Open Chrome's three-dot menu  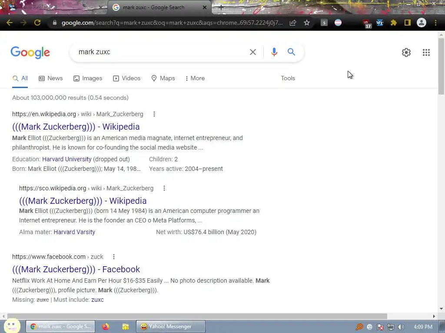(435, 23)
